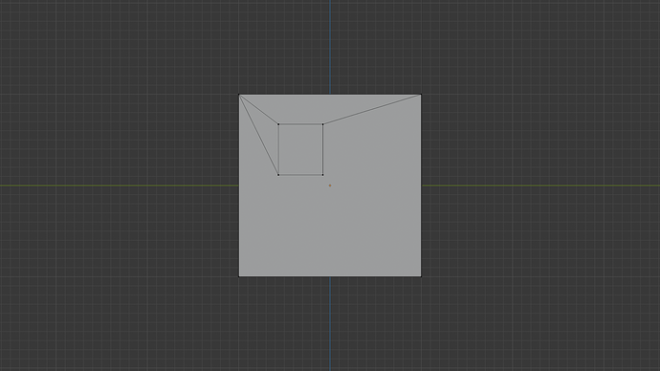Select the outer plane's top-left corner vertex
This screenshot has height=371, width=660.
239,95
